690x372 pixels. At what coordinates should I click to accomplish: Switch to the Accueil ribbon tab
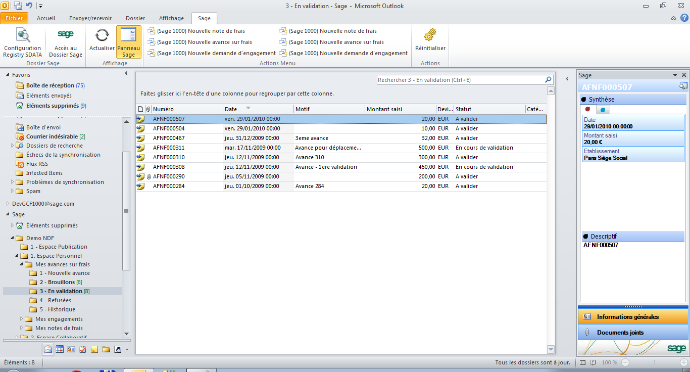click(46, 18)
